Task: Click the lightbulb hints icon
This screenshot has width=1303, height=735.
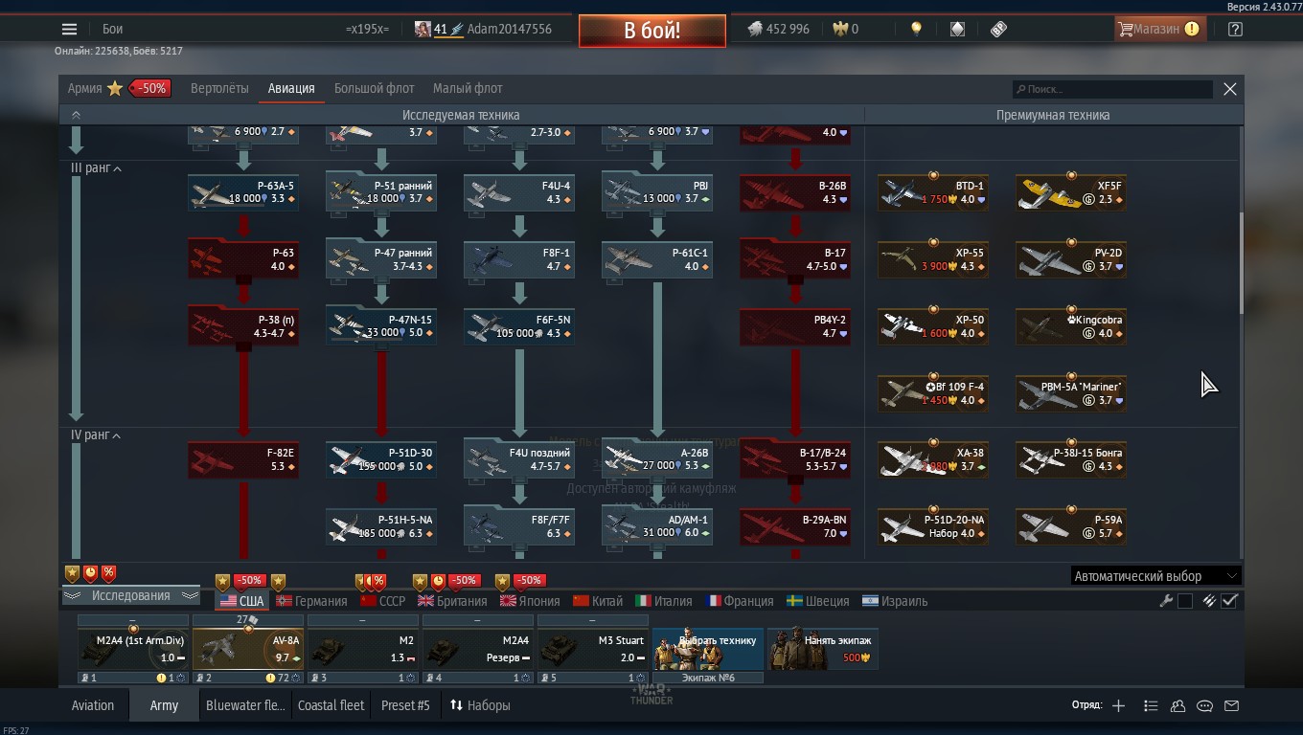Action: point(916,30)
